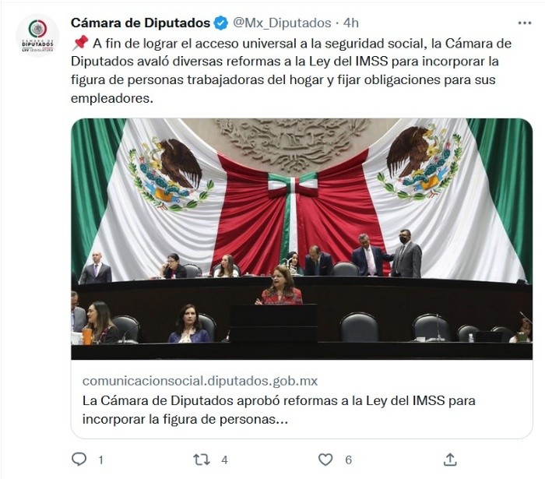The width and height of the screenshot is (545, 479).
Task: Click the reply count number 1
Action: 100,460
